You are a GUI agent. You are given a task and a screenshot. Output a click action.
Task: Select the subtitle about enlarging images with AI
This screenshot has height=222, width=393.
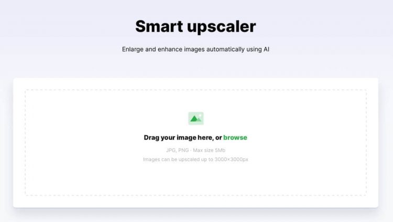(195, 49)
